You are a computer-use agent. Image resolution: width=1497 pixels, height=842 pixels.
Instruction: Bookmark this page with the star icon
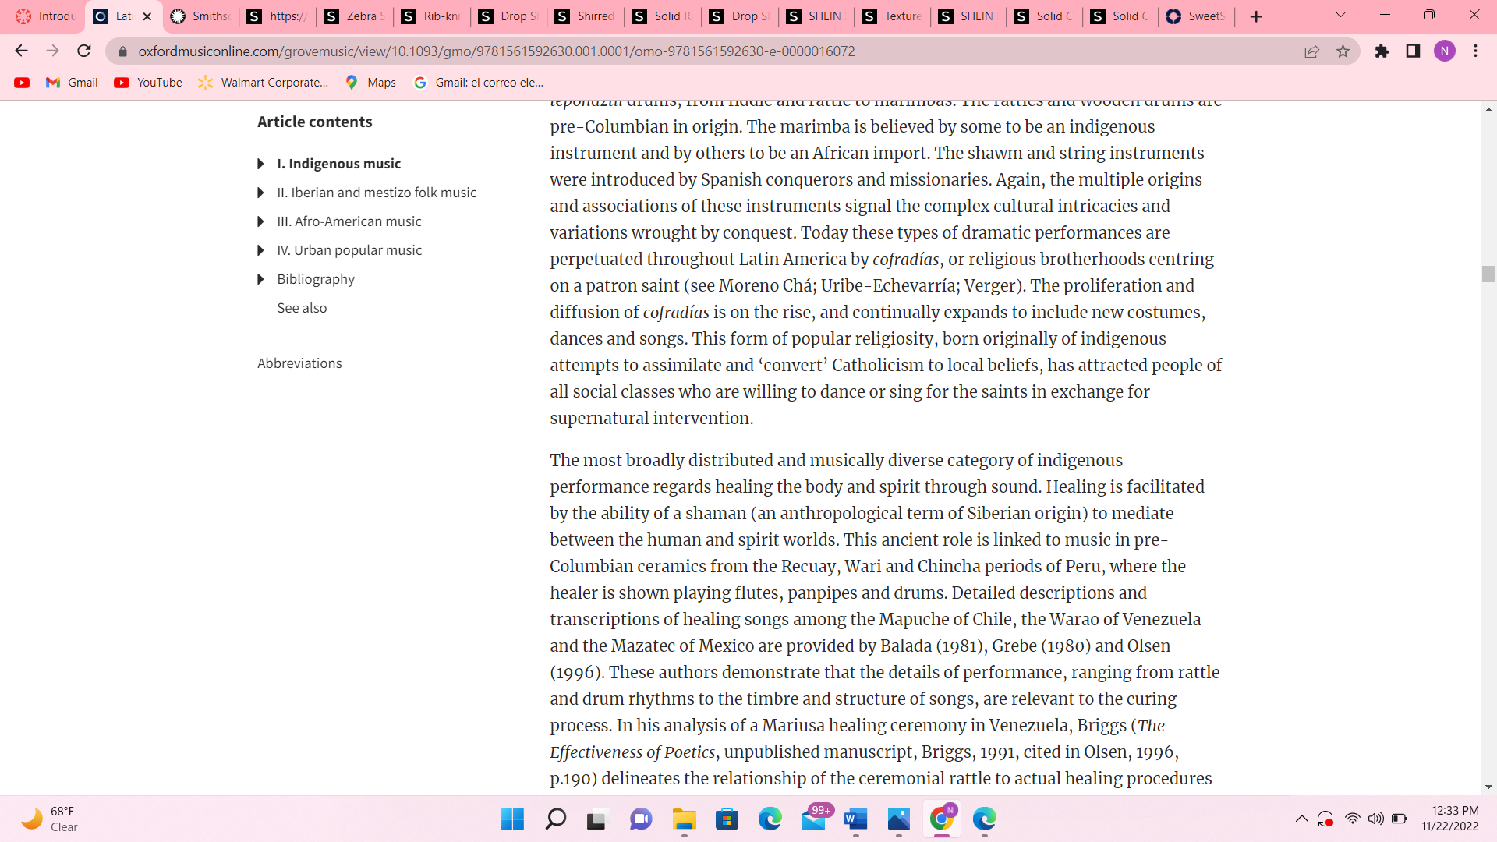coord(1343,51)
